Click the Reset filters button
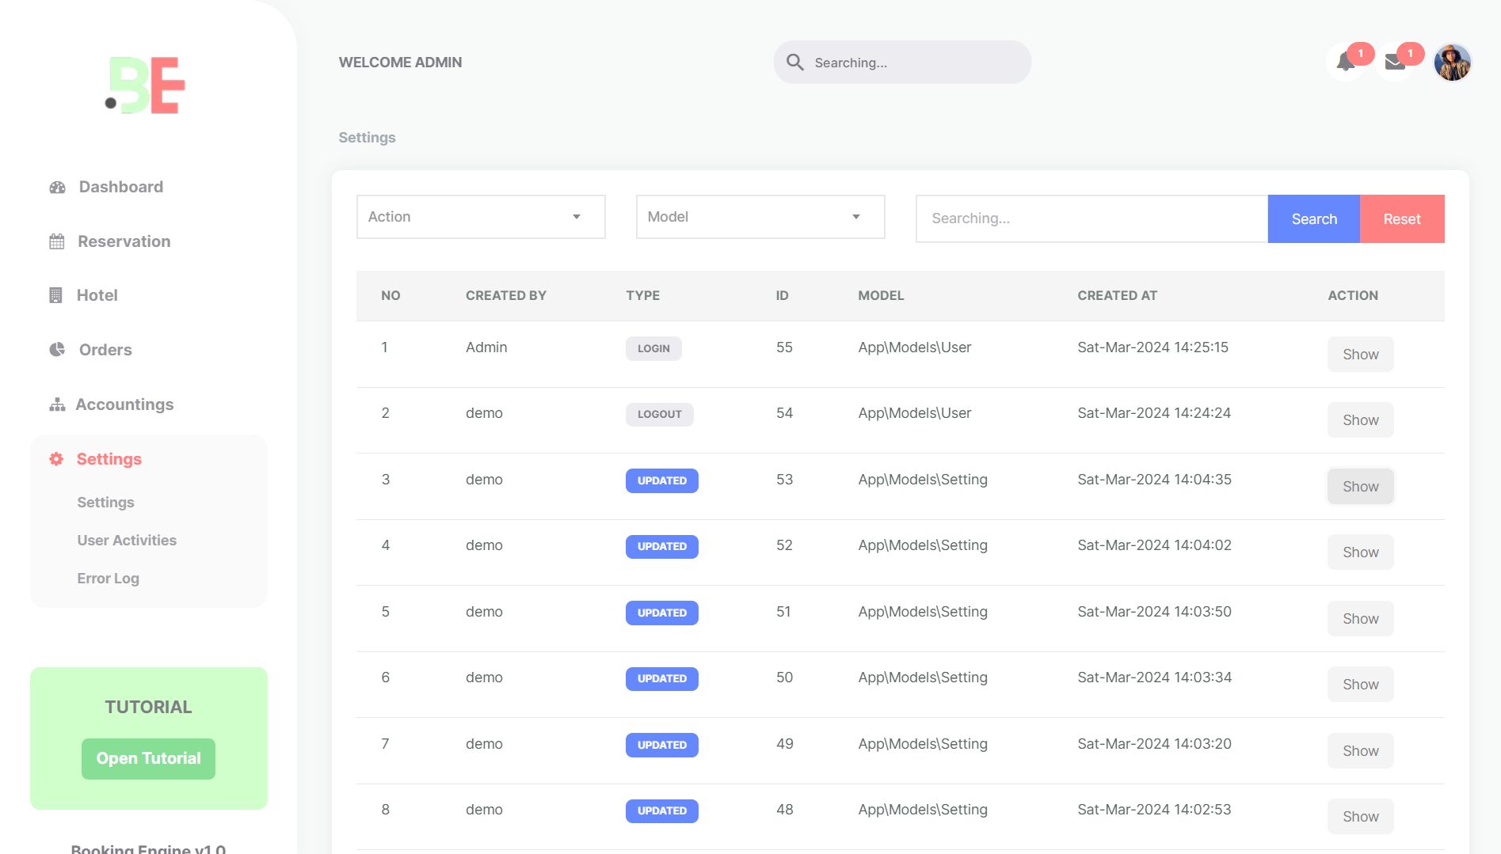Screen dimensions: 1501x854 pos(1401,218)
